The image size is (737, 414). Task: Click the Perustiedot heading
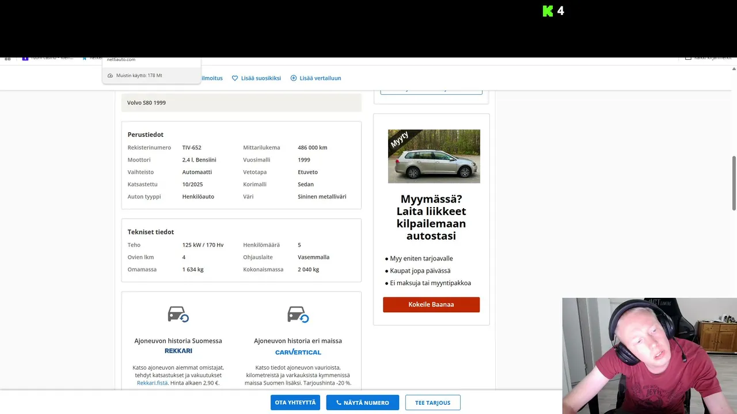pos(146,135)
